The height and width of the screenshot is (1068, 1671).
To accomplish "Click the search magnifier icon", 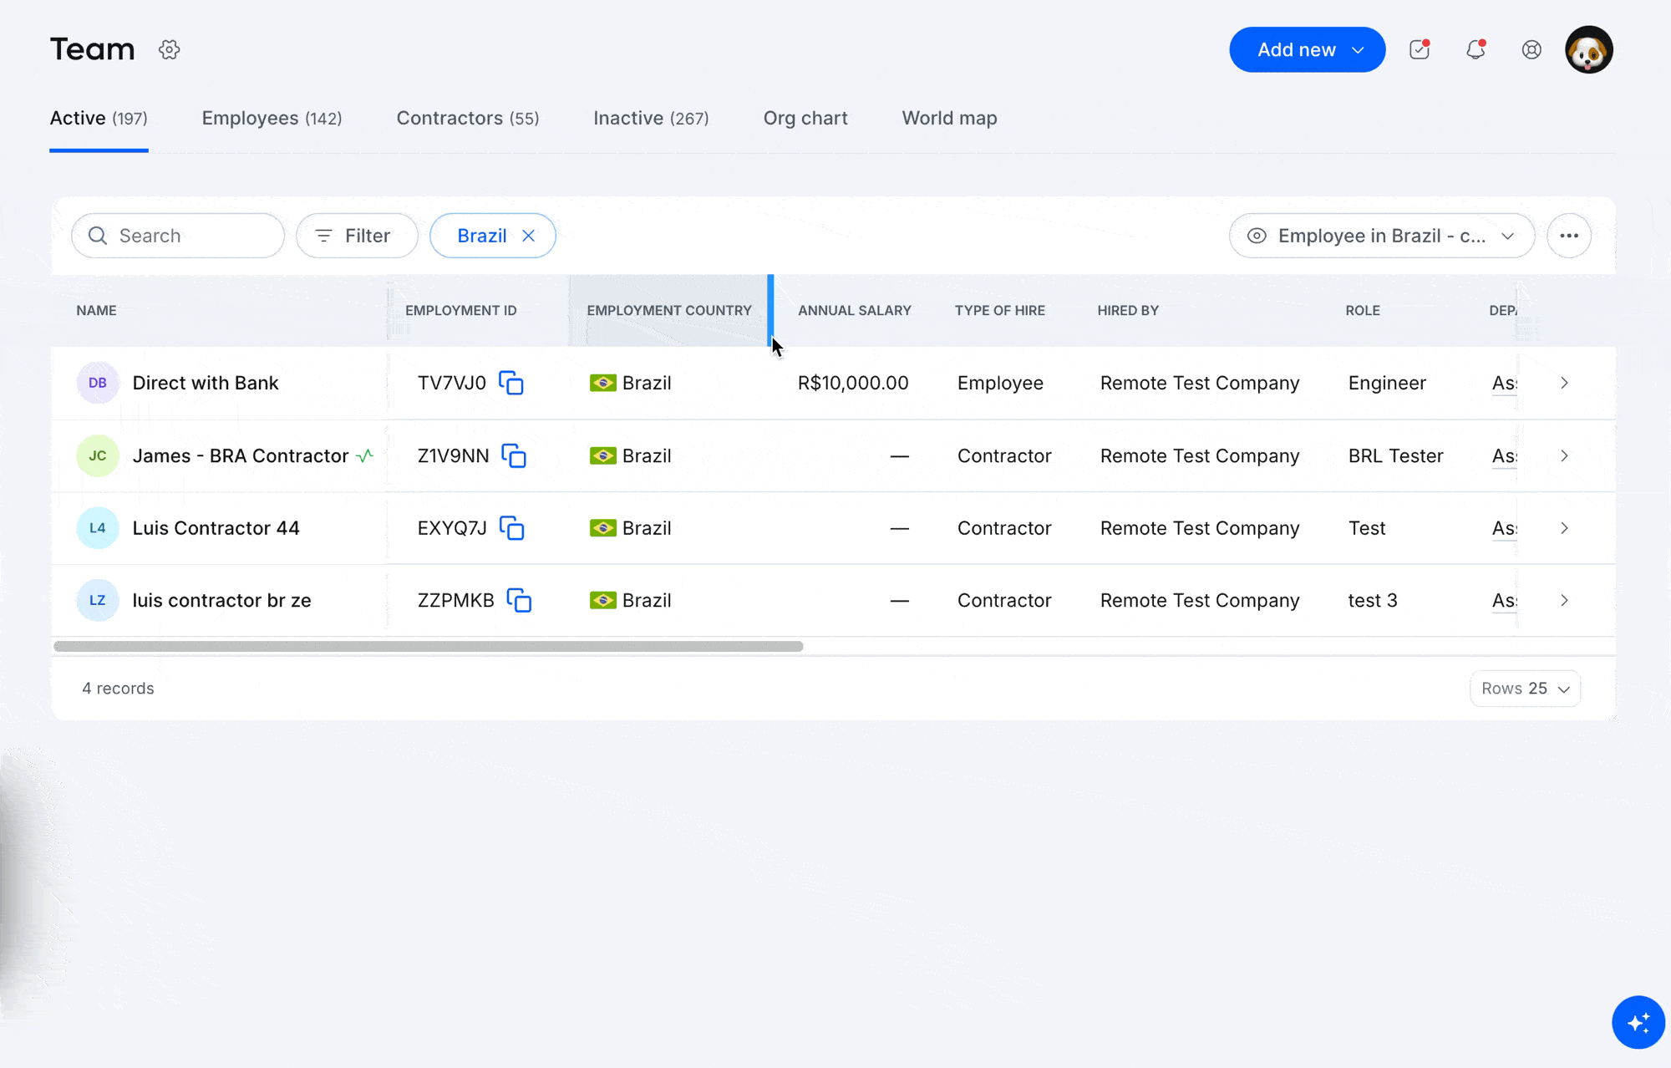I will pos(98,236).
